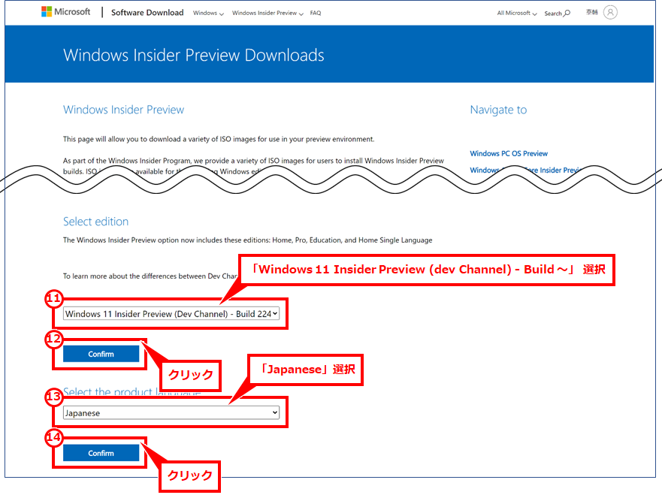The image size is (662, 495).
Task: Open the Software Download home link
Action: coord(147,13)
